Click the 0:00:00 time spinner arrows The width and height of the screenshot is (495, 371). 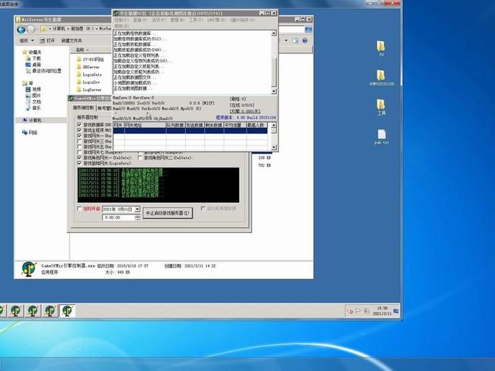pos(137,218)
